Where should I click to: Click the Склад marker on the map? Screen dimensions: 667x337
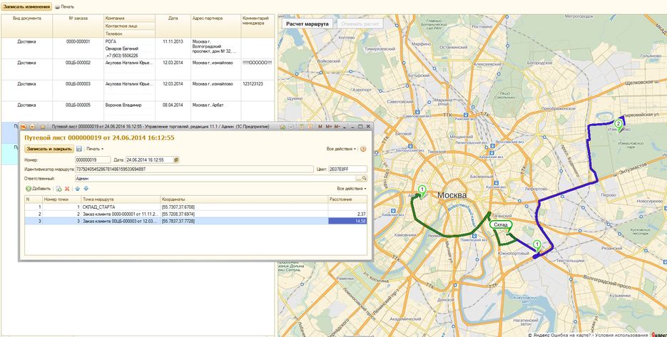501,224
